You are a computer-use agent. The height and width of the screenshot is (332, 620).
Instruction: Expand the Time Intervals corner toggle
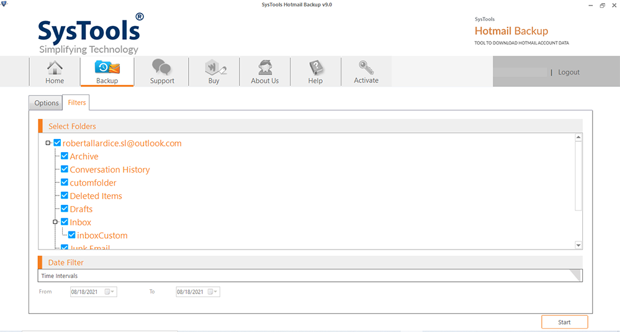point(575,276)
